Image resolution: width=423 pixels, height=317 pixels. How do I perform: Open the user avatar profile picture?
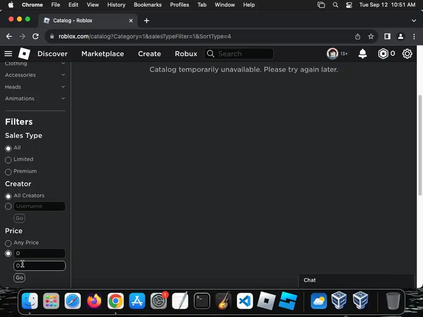(333, 54)
